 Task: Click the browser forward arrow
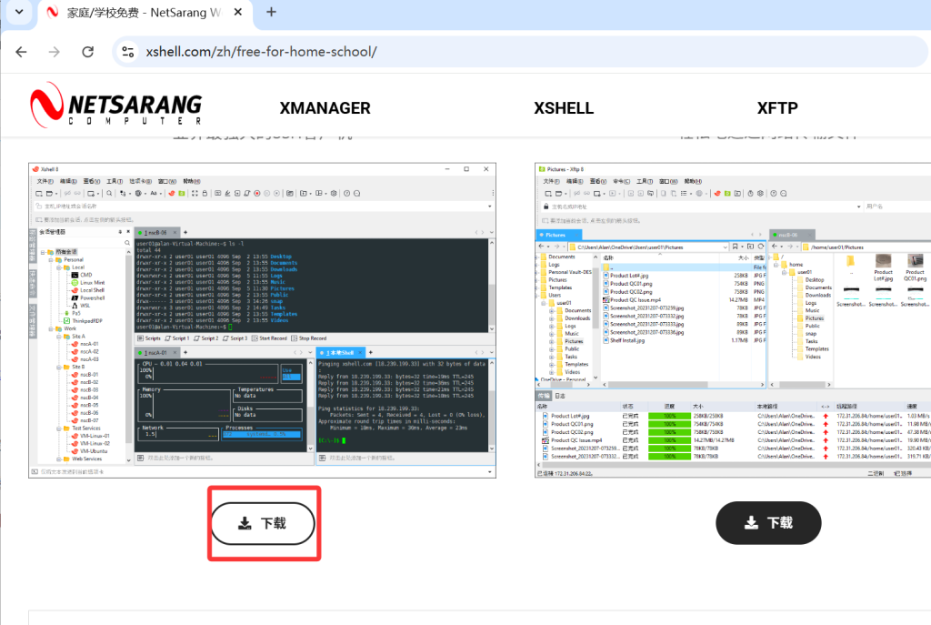pos(55,52)
